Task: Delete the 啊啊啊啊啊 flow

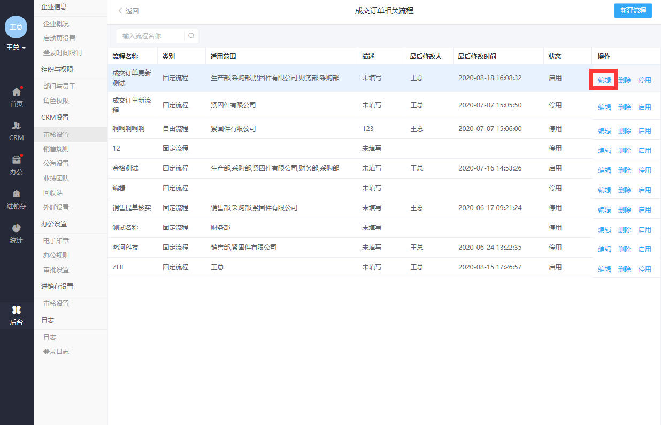Action: [x=625, y=131]
